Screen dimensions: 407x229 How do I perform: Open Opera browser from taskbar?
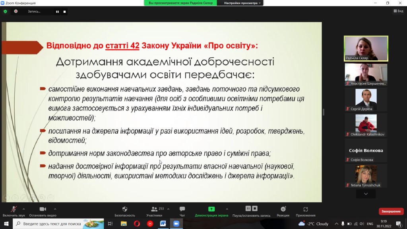137,223
